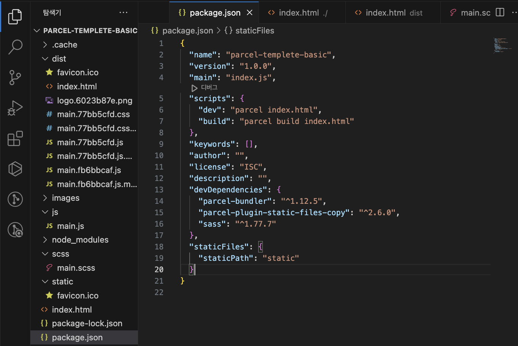Image resolution: width=518 pixels, height=346 pixels.
Task: Open the Explorer view in activity bar
Action: (x=15, y=16)
